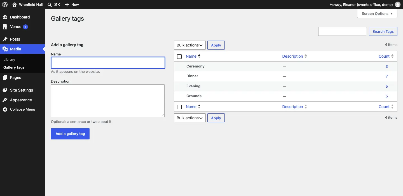Toggle the select-all checkbox in table footer
The height and width of the screenshot is (196, 403).
(x=179, y=107)
